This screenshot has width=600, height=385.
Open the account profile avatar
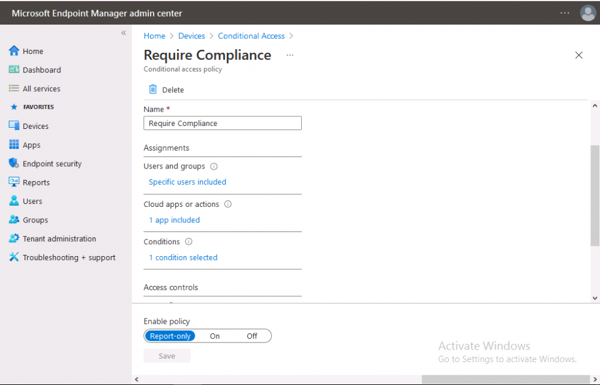[588, 13]
